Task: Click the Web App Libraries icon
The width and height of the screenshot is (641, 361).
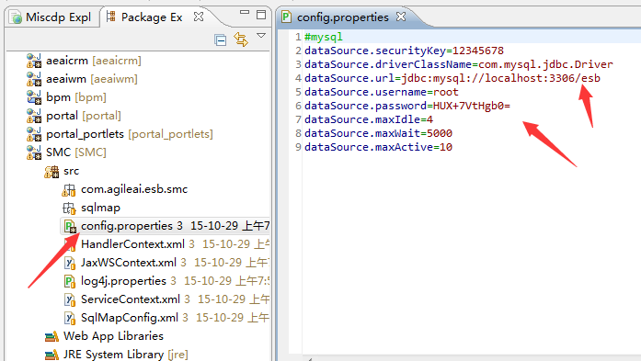Action: (52, 336)
